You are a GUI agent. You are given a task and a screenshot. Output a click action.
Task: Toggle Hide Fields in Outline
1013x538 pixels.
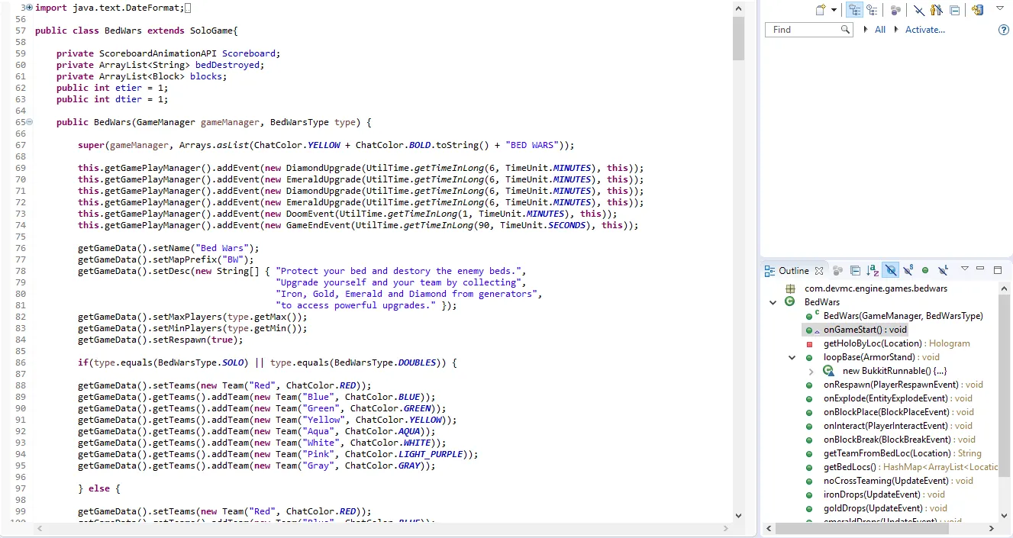pyautogui.click(x=890, y=270)
